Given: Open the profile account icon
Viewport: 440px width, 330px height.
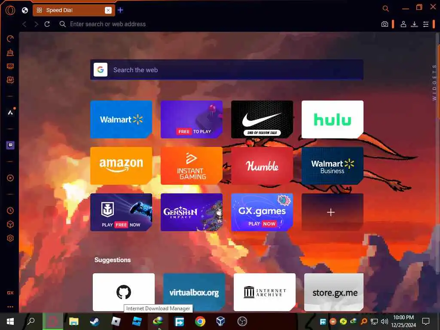Looking at the screenshot, I should tap(403, 24).
